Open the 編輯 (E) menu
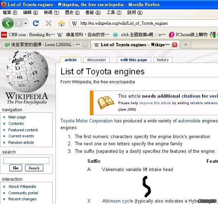The width and height of the screenshot is (218, 204). point(30,13)
